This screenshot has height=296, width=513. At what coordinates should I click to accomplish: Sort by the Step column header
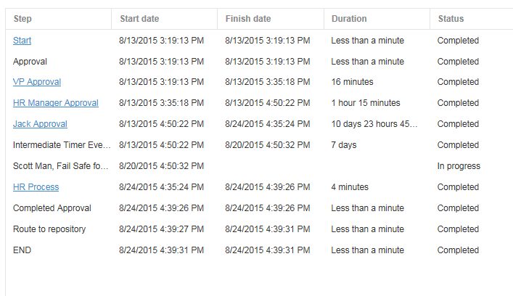[x=22, y=19]
